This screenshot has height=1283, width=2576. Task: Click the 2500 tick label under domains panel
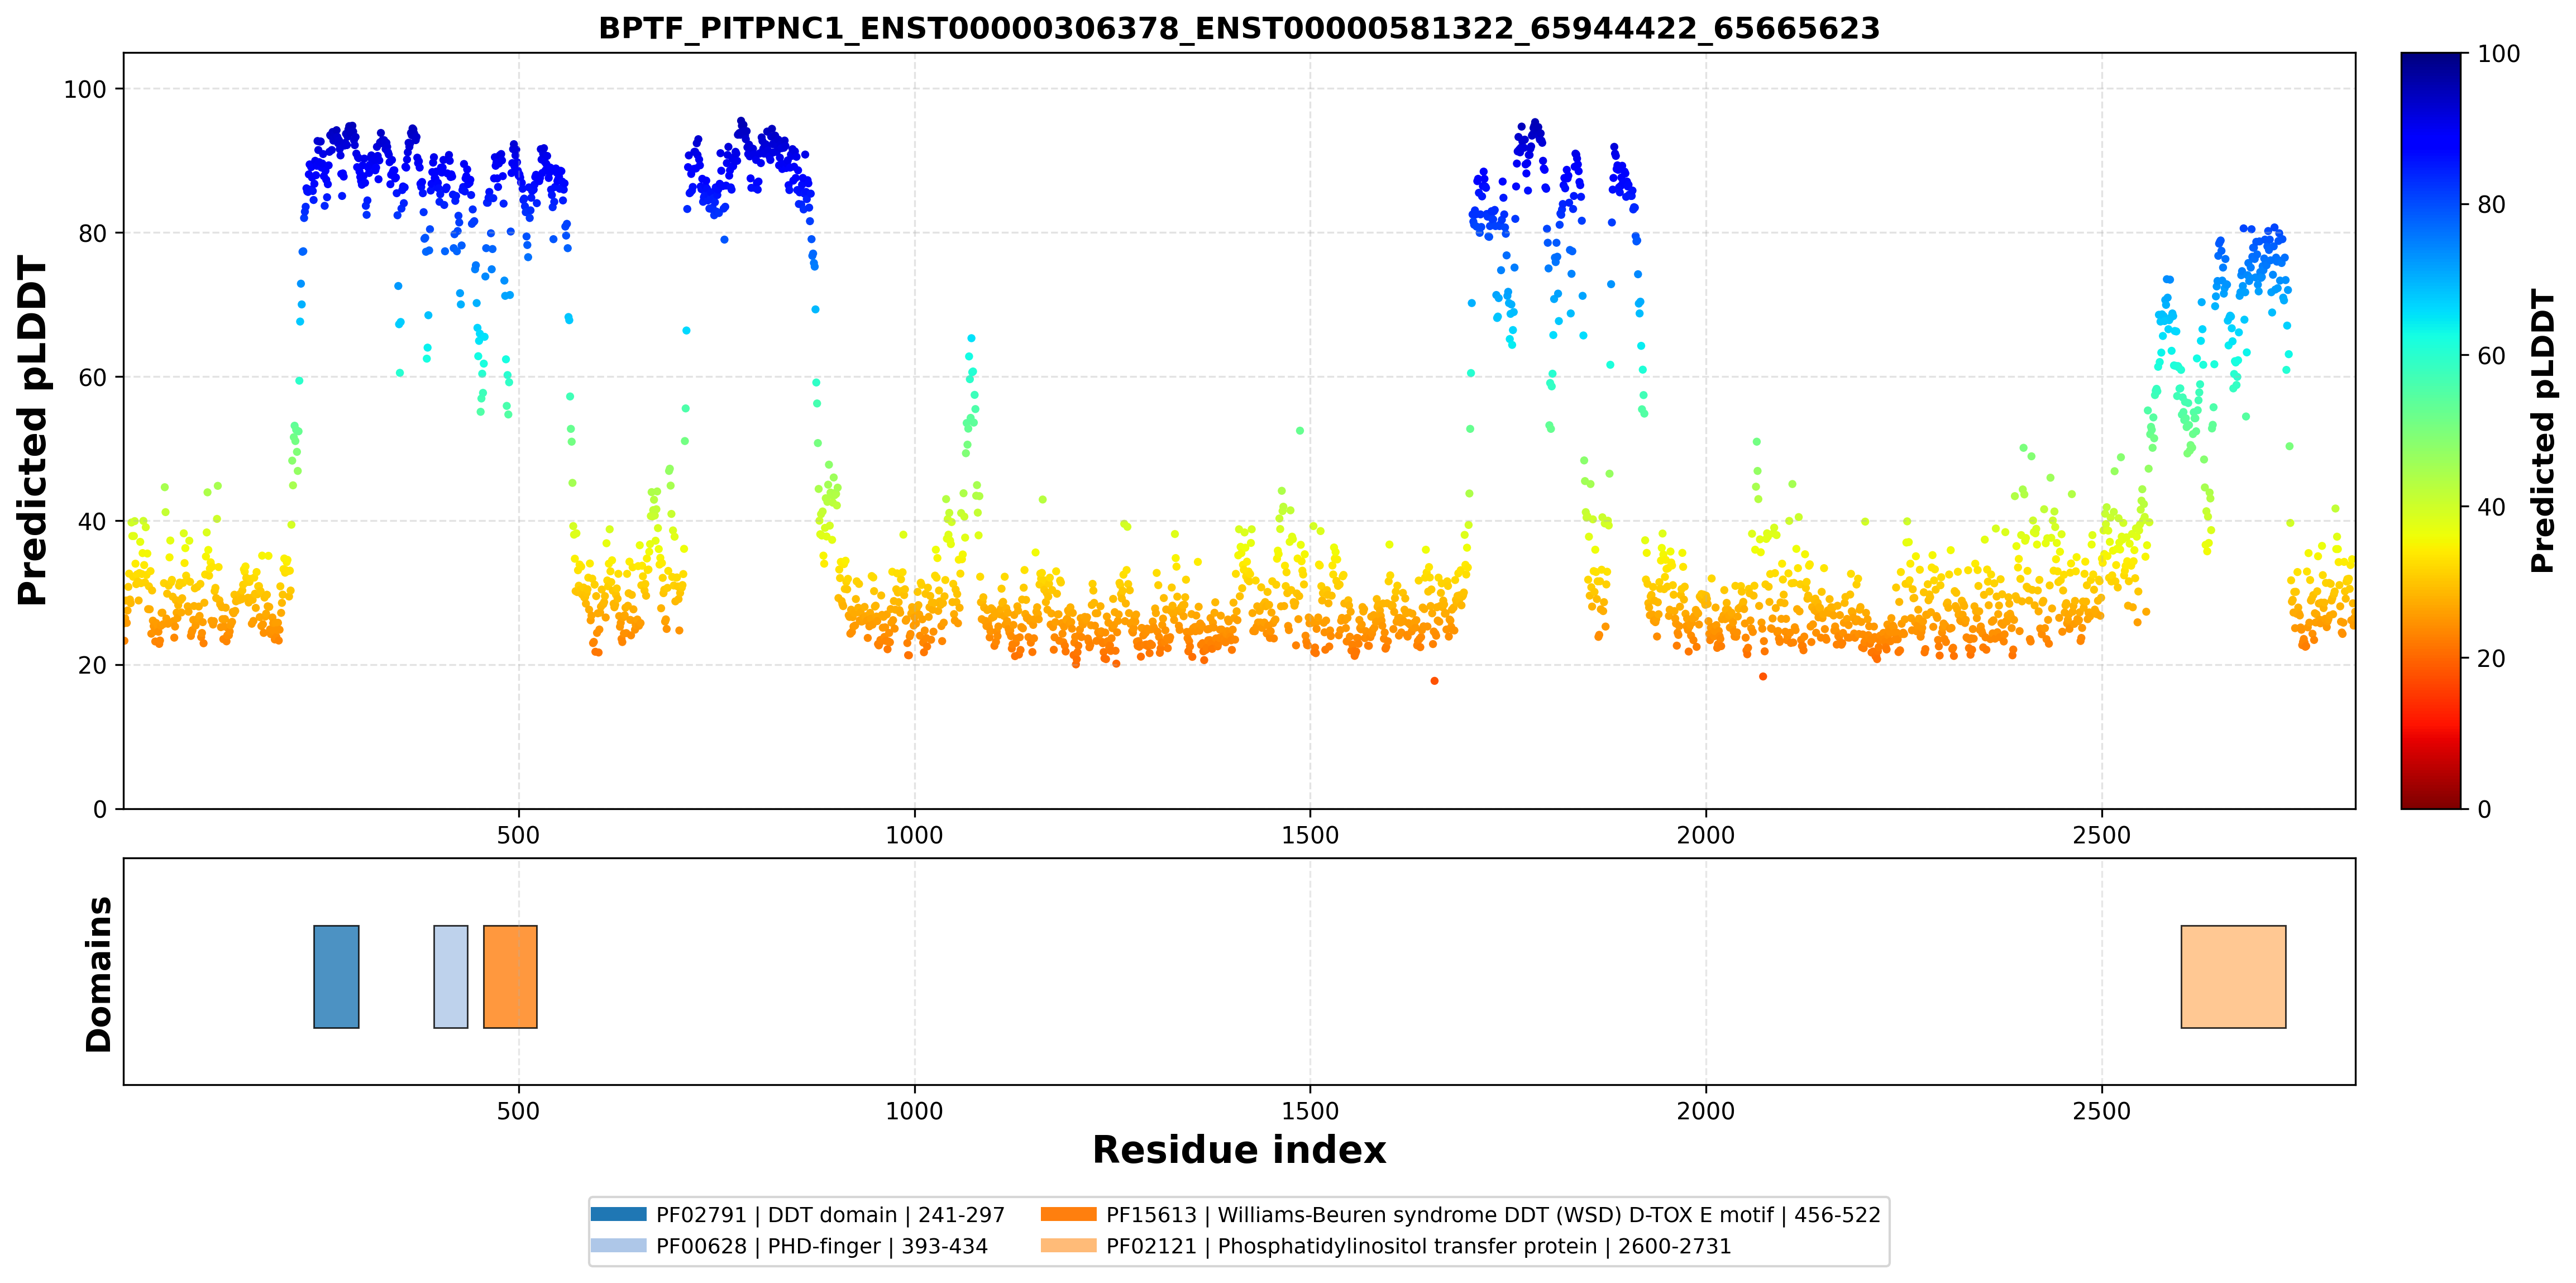point(2102,1111)
